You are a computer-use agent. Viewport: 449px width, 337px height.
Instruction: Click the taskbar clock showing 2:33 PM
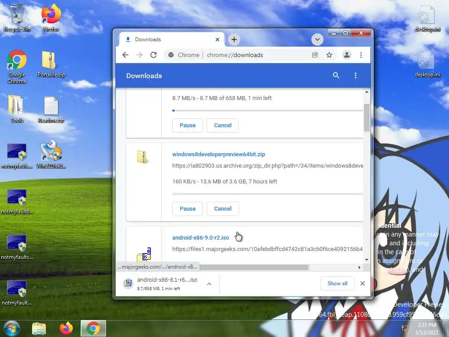(x=427, y=328)
